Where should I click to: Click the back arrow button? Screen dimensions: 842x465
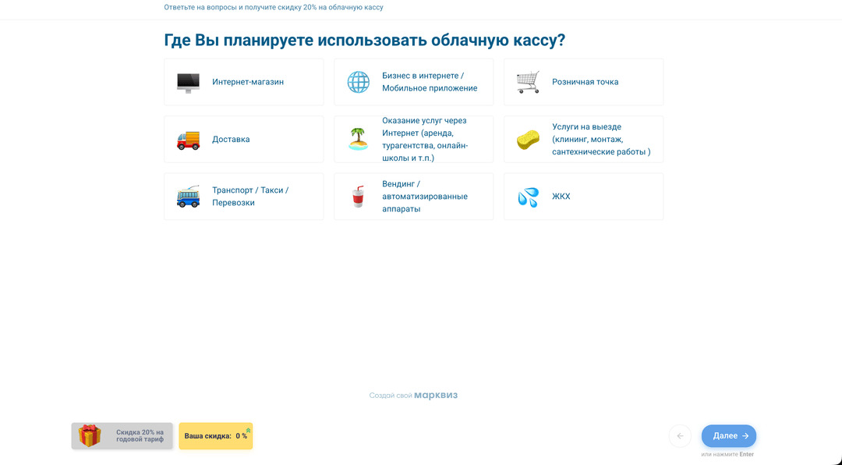[x=680, y=436]
